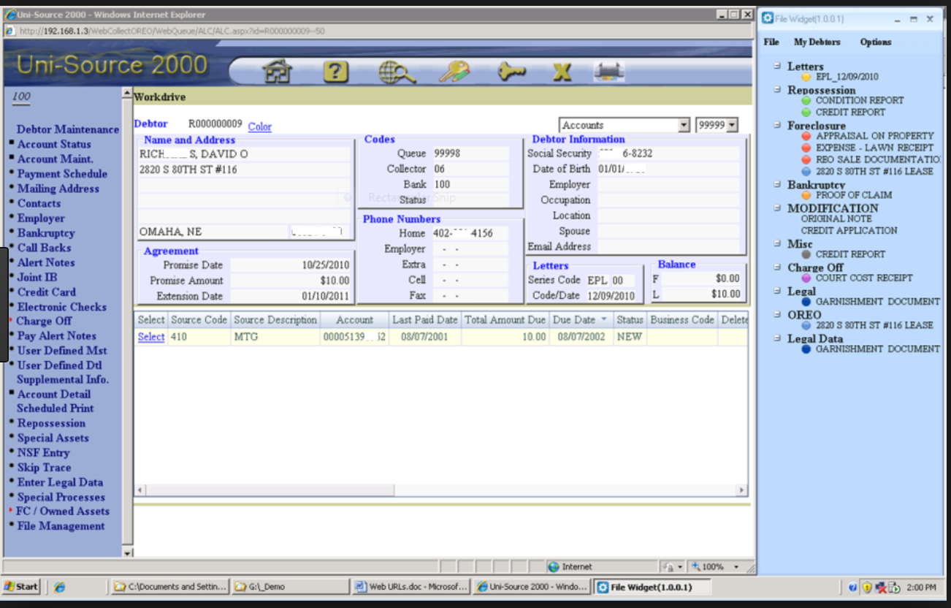This screenshot has width=951, height=608.
Task: Click Select on the MTG account row
Action: pyautogui.click(x=150, y=337)
